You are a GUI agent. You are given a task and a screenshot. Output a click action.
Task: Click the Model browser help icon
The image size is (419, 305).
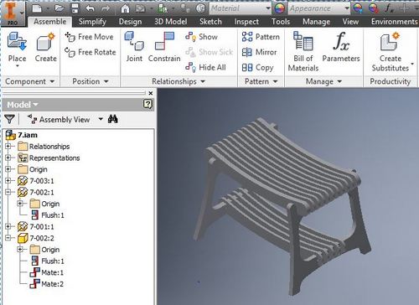147,105
